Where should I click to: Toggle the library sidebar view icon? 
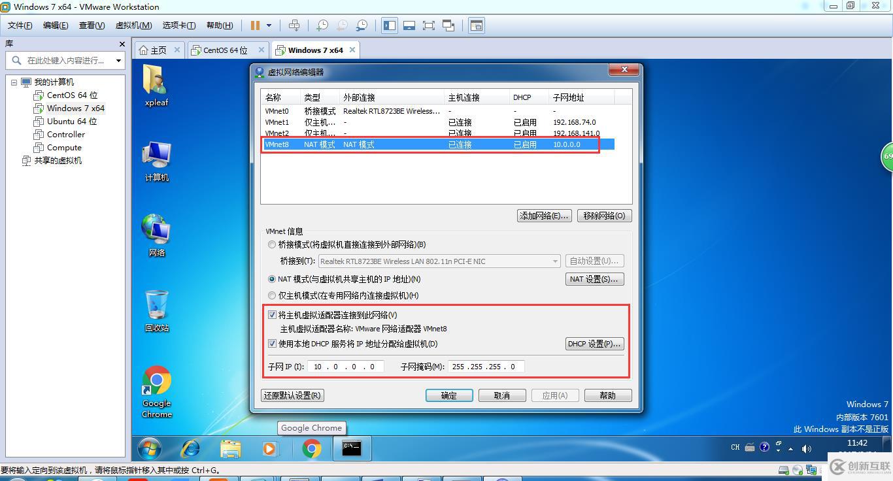click(390, 25)
